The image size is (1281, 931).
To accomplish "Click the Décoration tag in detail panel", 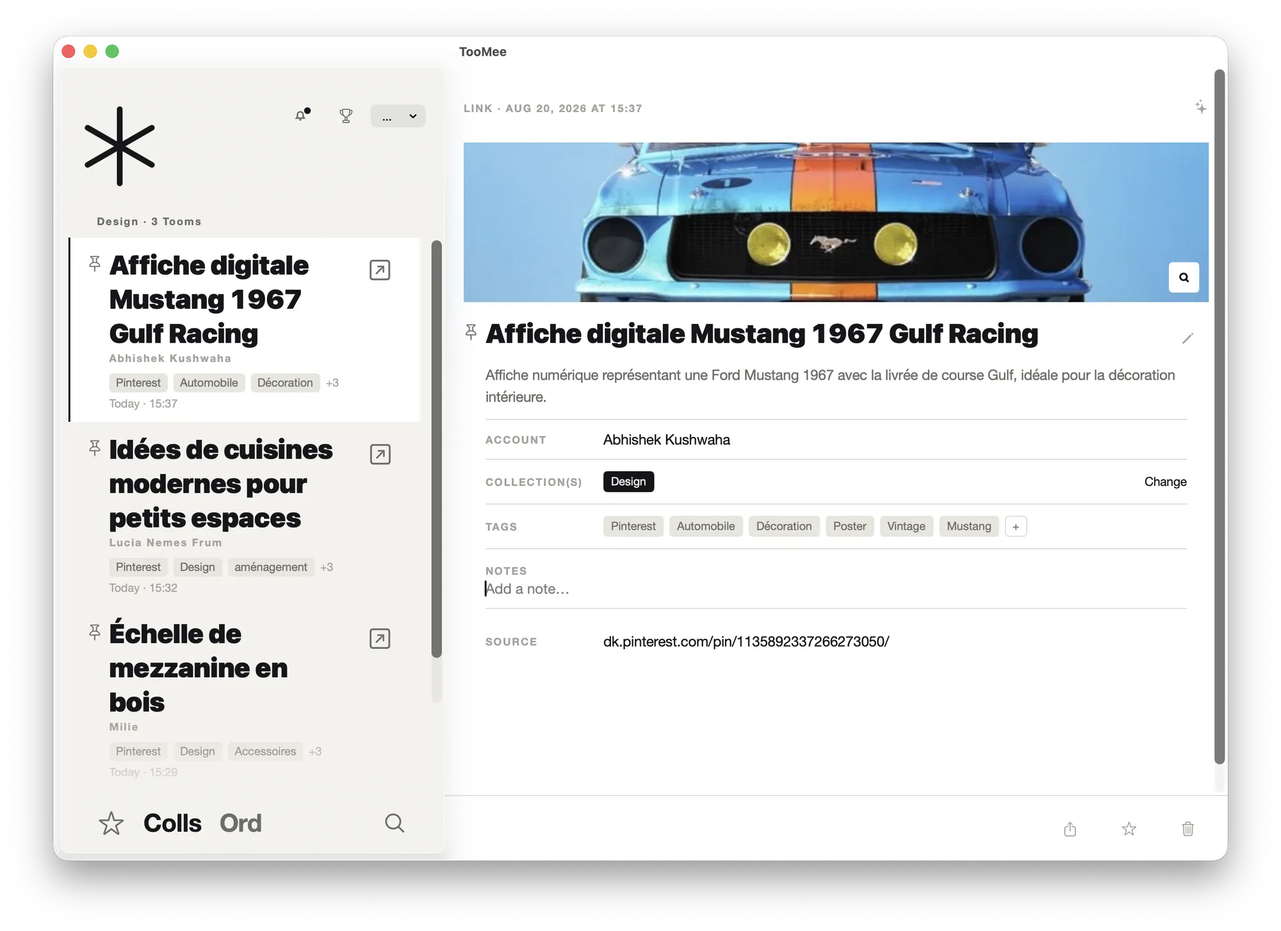I will pyautogui.click(x=784, y=526).
